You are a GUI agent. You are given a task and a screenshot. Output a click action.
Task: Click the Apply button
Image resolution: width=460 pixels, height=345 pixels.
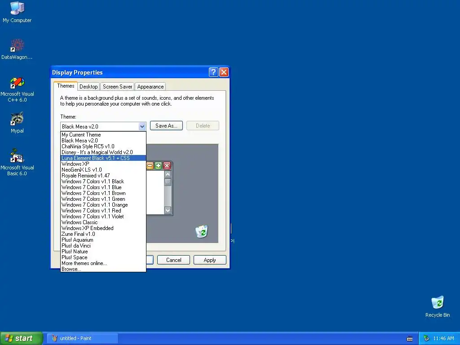[x=210, y=260]
